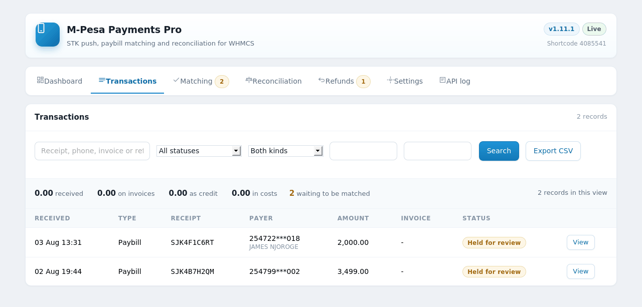The height and width of the screenshot is (307, 642).
Task: Click the M-Pesa Payments Pro title
Action: (124, 30)
